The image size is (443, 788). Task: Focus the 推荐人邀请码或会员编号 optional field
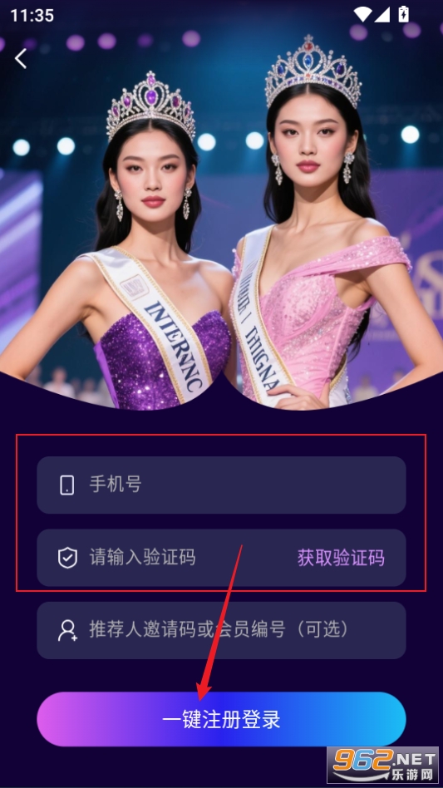tap(221, 630)
